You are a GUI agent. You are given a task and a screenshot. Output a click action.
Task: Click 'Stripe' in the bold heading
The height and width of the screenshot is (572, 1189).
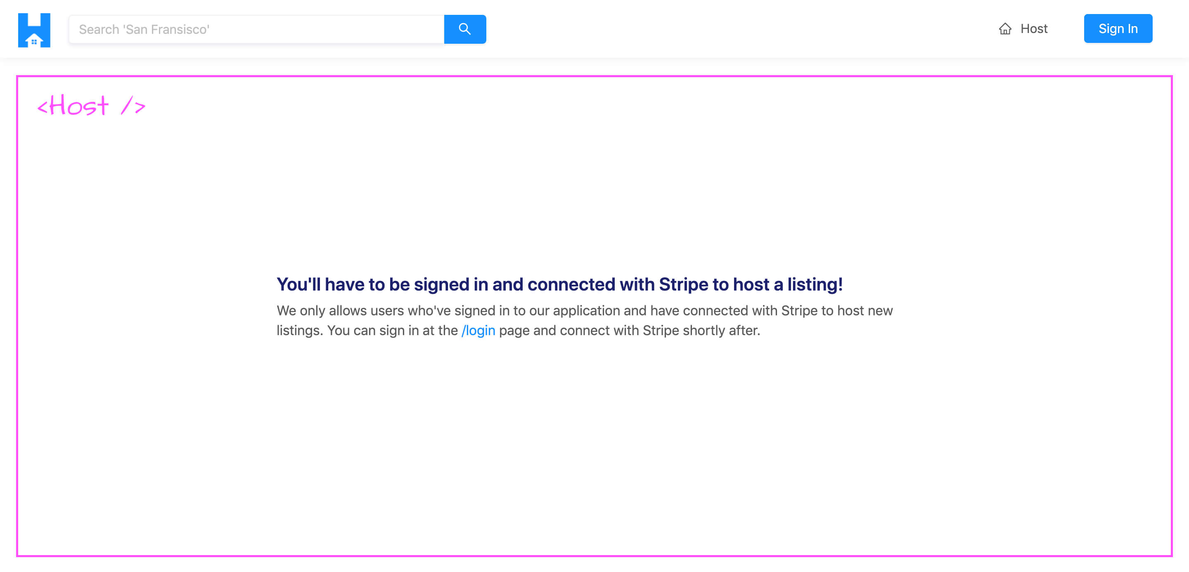click(683, 284)
